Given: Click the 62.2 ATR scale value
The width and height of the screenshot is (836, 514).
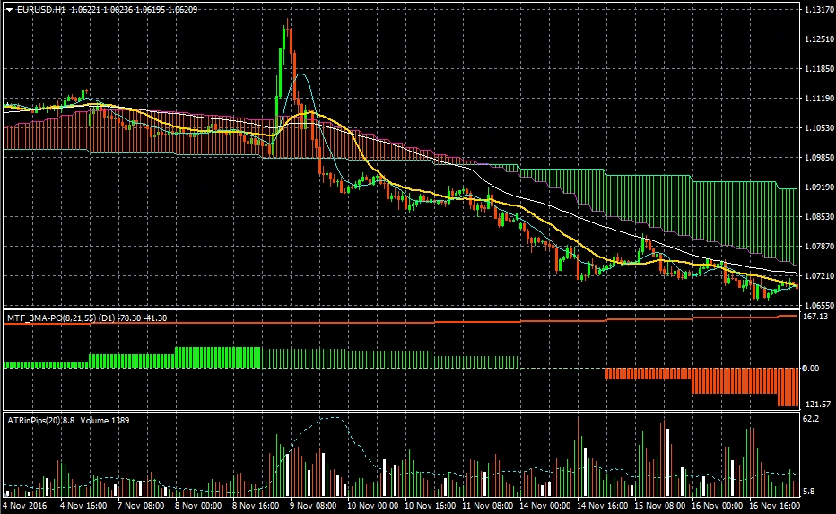Looking at the screenshot, I should [810, 419].
